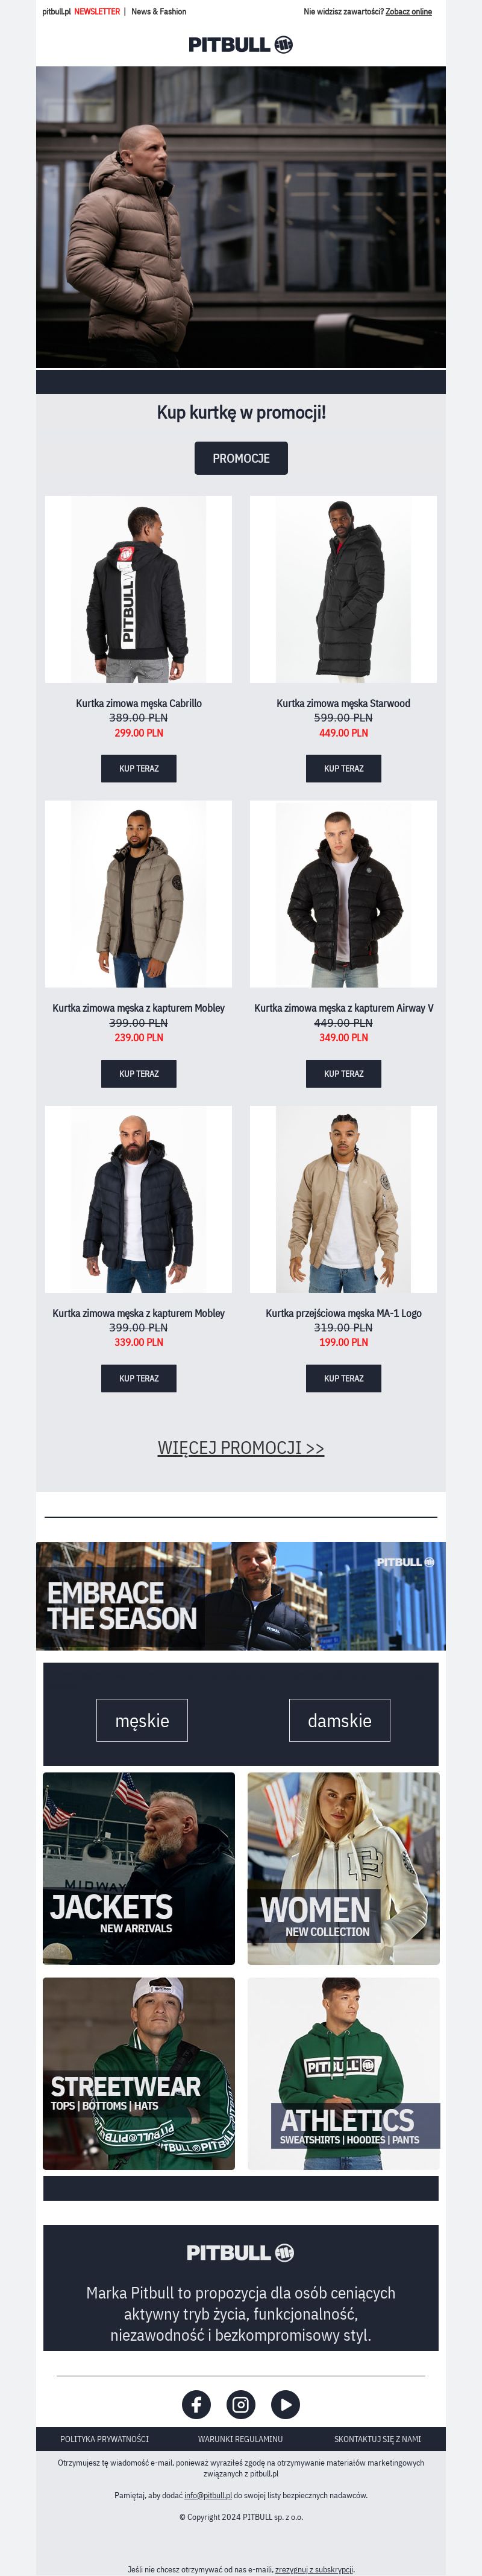Select the damskie category button
Viewport: 482px width, 2576px height.
(x=339, y=1720)
